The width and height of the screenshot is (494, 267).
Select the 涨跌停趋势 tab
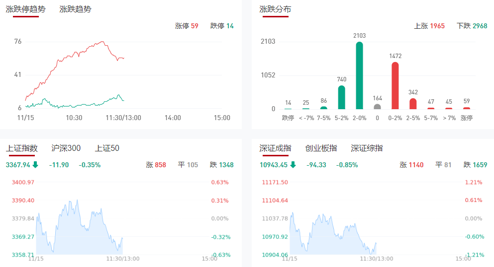pos(25,9)
